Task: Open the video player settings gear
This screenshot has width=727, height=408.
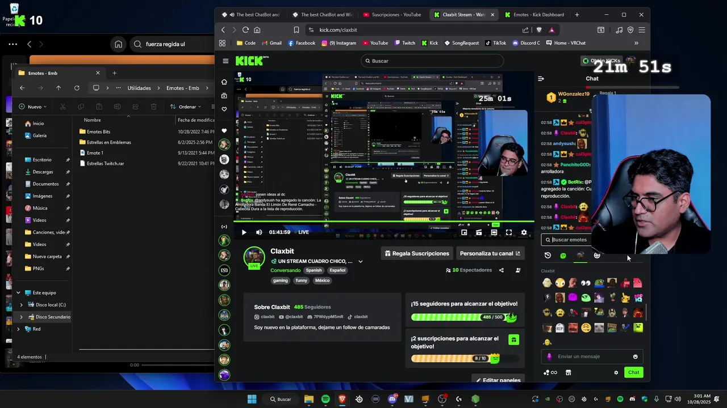Action: tap(524, 232)
